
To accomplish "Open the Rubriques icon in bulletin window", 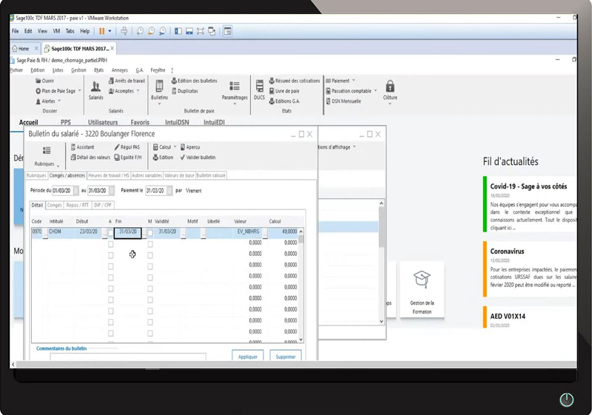I will (45, 154).
